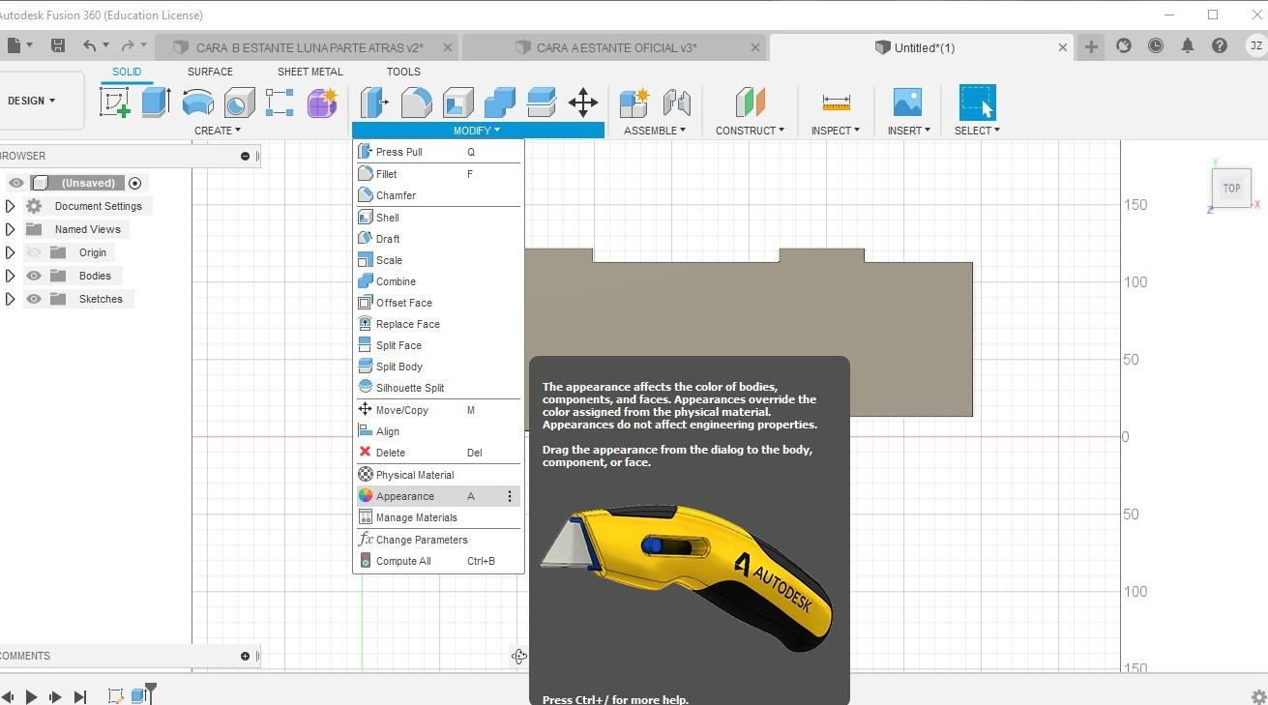Select the Offset Face toolbar icon
The image size is (1268, 705).
click(542, 102)
